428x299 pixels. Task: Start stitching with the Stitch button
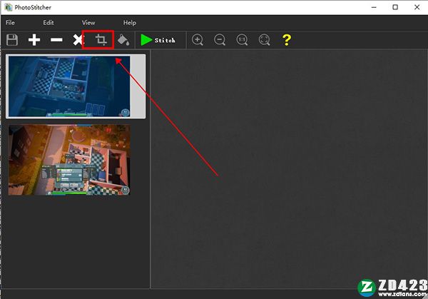click(x=158, y=40)
